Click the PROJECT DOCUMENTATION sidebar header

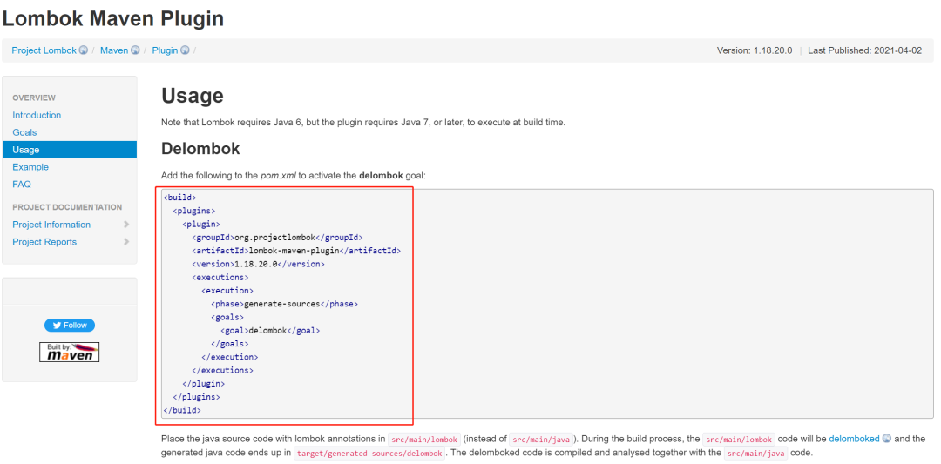tap(67, 207)
